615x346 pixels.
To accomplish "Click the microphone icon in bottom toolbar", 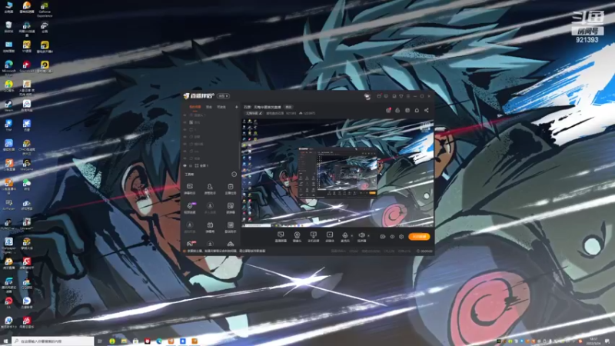I will 344,237.
